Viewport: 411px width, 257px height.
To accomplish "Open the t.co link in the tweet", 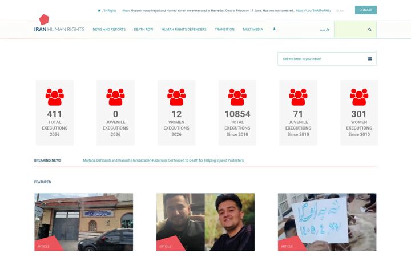I will click(x=313, y=11).
